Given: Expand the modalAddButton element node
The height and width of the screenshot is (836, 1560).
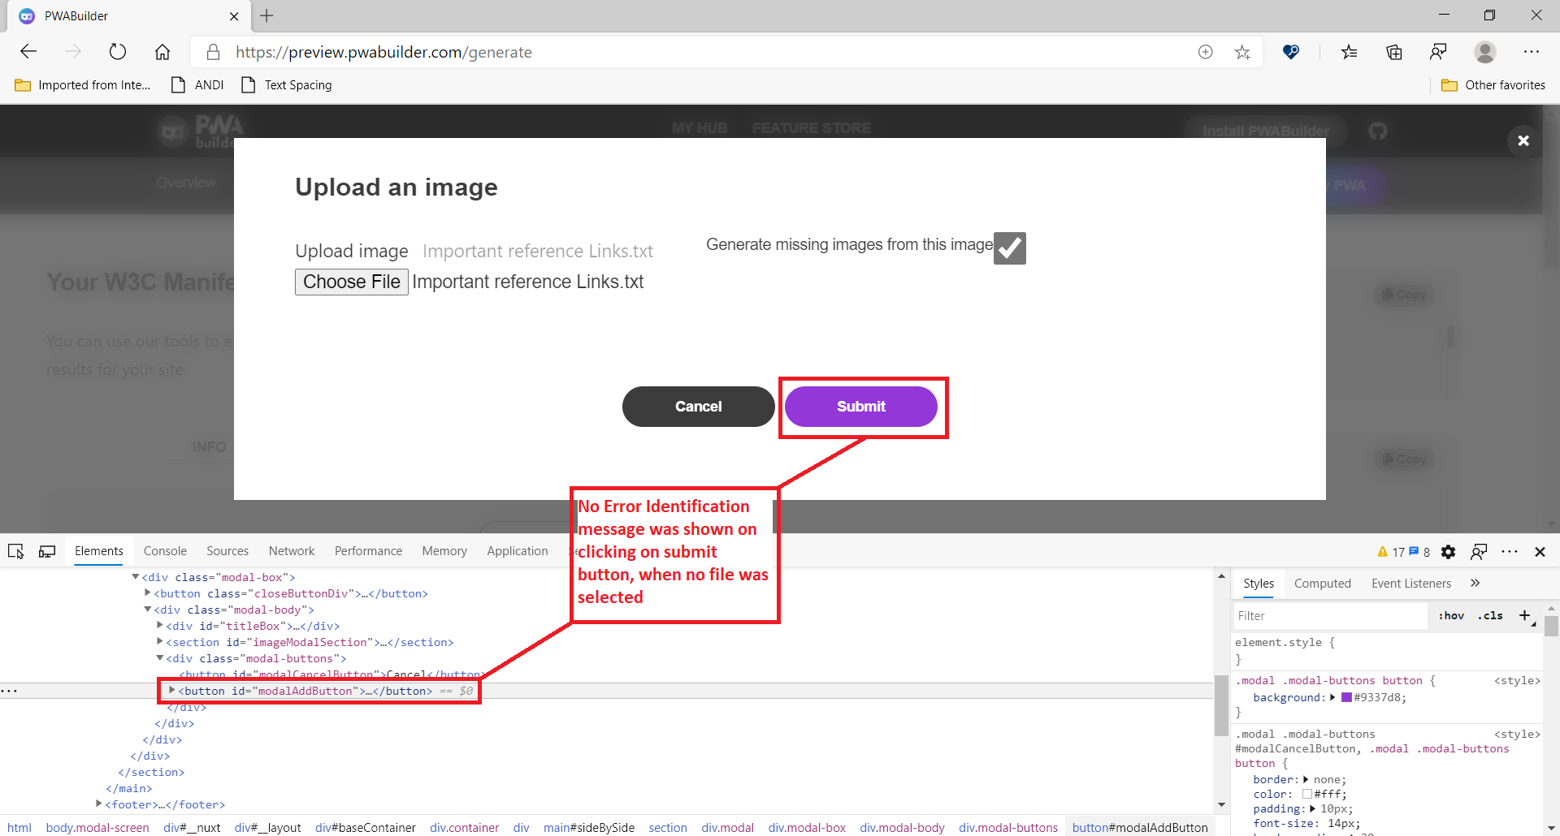Looking at the screenshot, I should click(x=172, y=691).
